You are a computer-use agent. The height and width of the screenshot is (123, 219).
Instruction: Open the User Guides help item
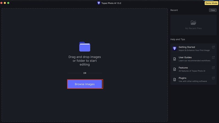coord(193,59)
